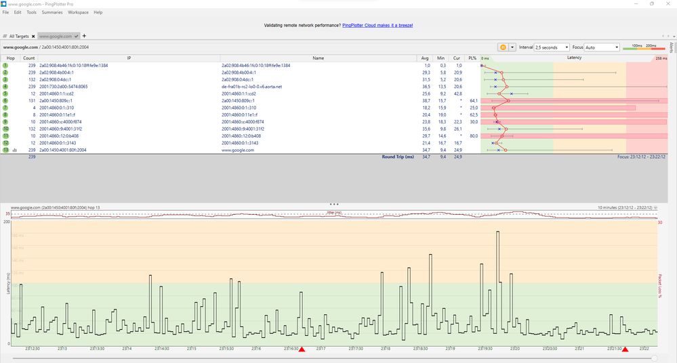Screen dimensions: 677x363
Task: Click the Focus: 23:12:12 - 23:22:12 label
Action: tap(641, 156)
